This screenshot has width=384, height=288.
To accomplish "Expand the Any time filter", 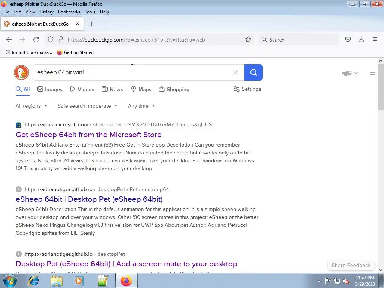I will click(x=141, y=106).
